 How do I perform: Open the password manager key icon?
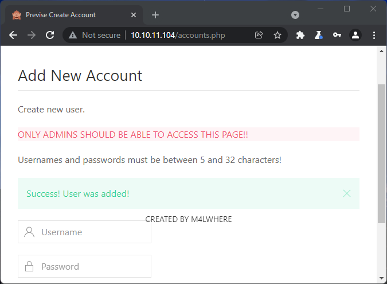[x=337, y=35]
